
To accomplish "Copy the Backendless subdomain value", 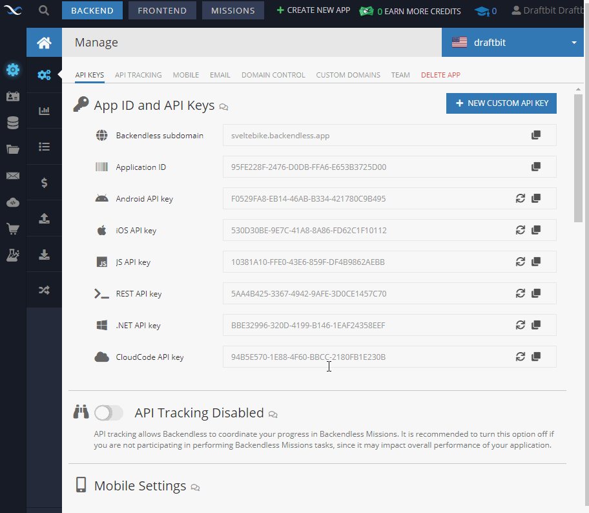I will 536,135.
